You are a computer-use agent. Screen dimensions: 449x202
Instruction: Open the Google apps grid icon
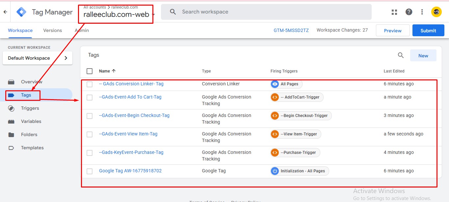(394, 12)
